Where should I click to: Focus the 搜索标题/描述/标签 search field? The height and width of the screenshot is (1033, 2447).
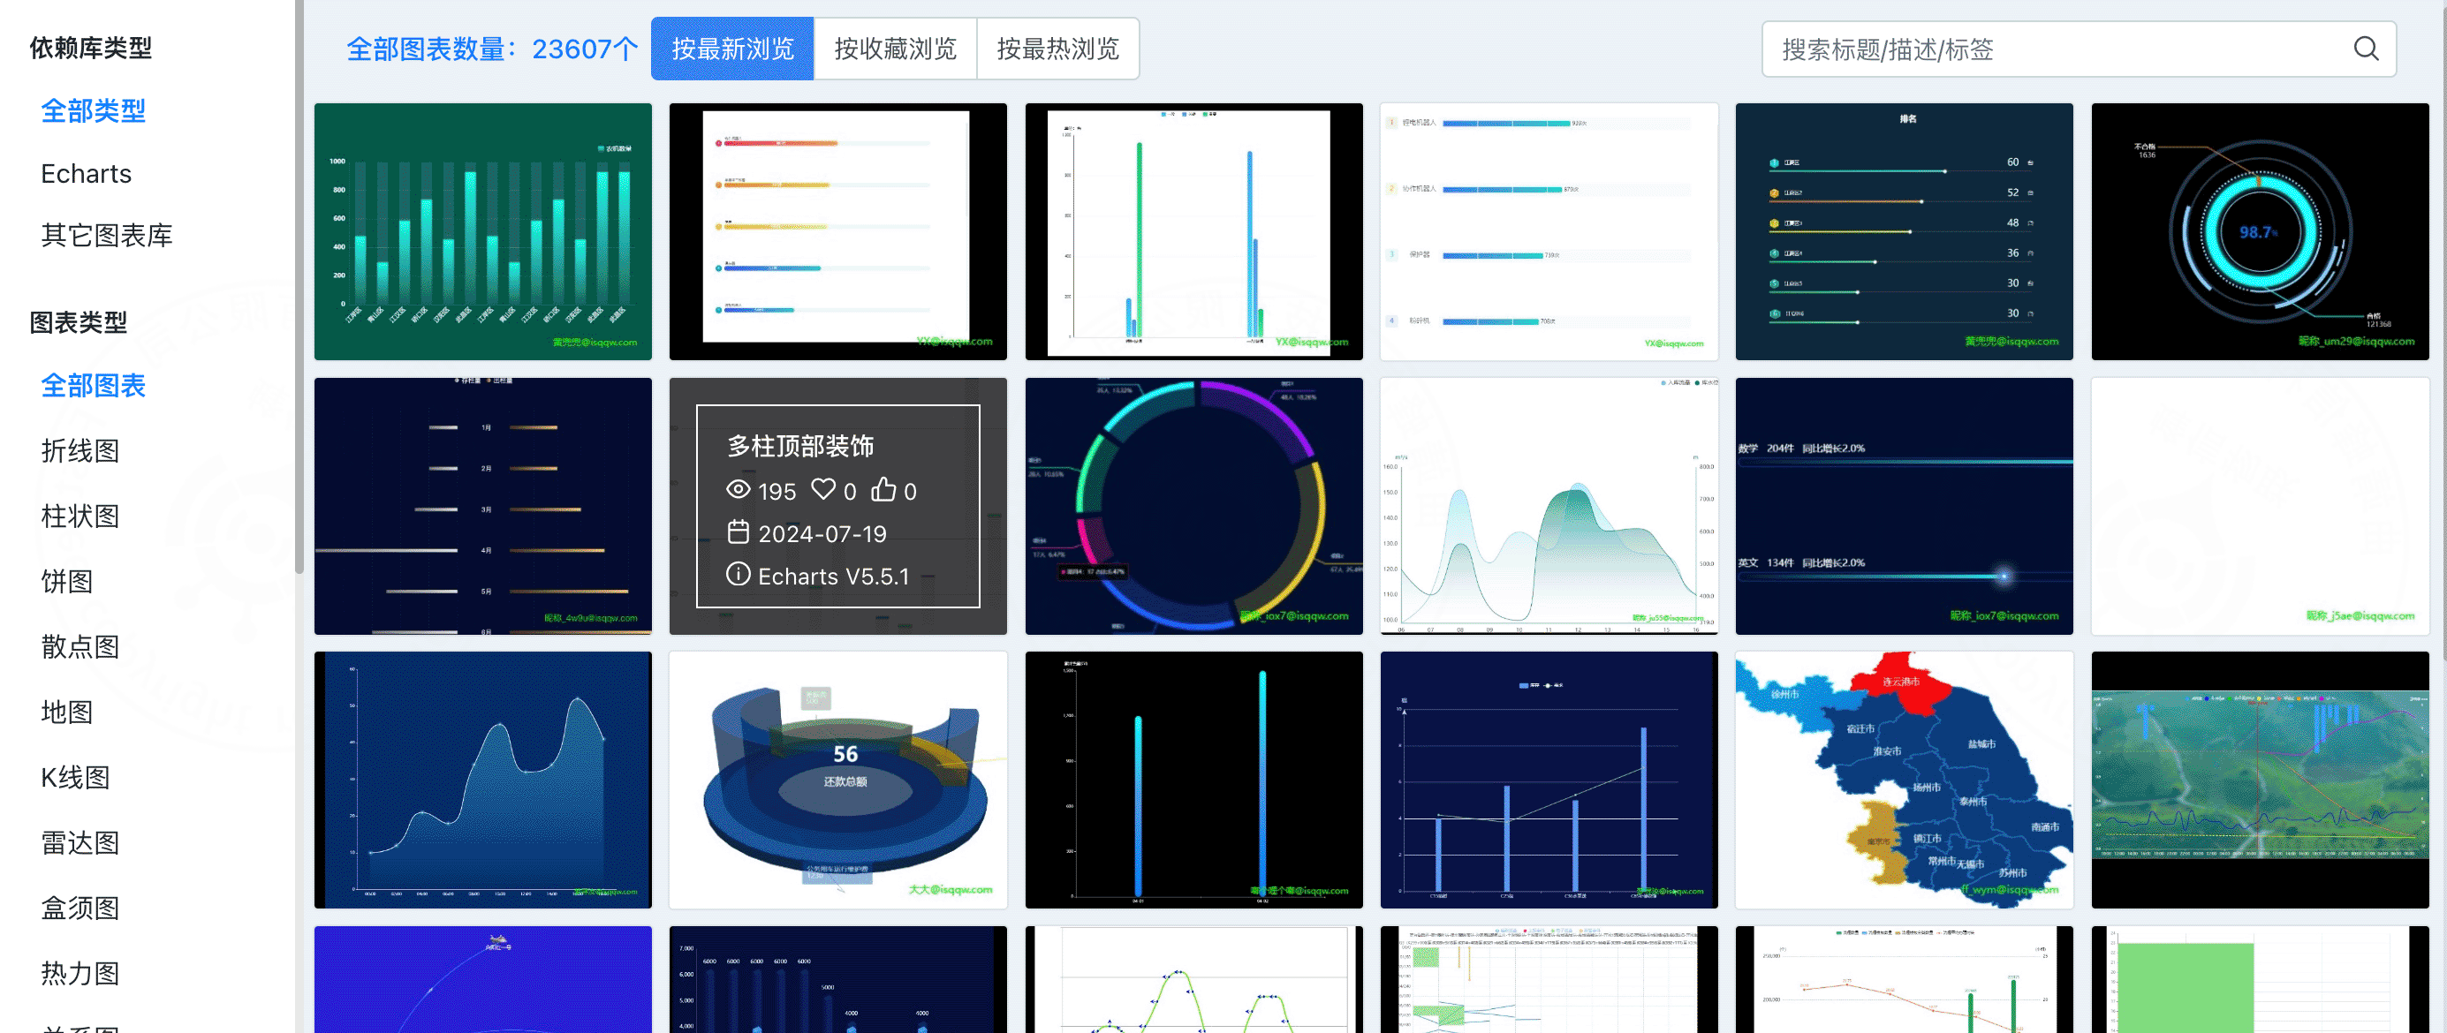pos(2079,49)
